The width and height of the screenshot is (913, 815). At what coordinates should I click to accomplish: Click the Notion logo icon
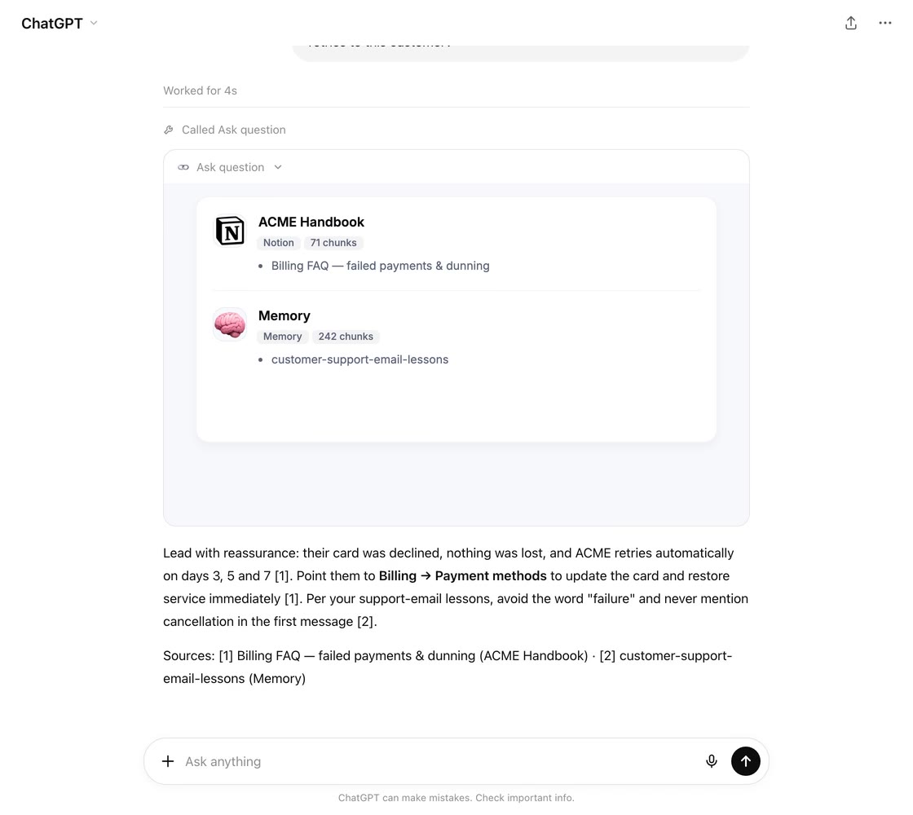230,231
